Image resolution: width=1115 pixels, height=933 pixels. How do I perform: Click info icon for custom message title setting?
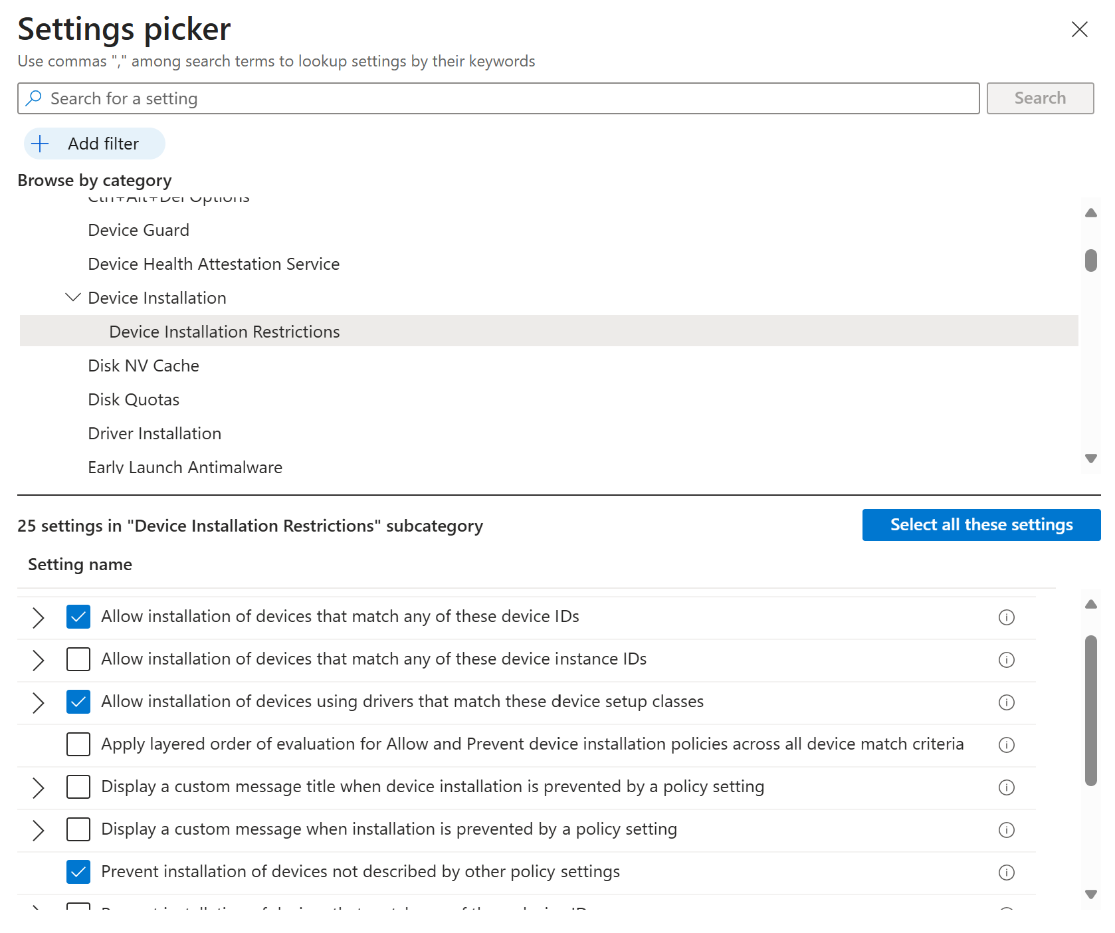pos(1006,787)
